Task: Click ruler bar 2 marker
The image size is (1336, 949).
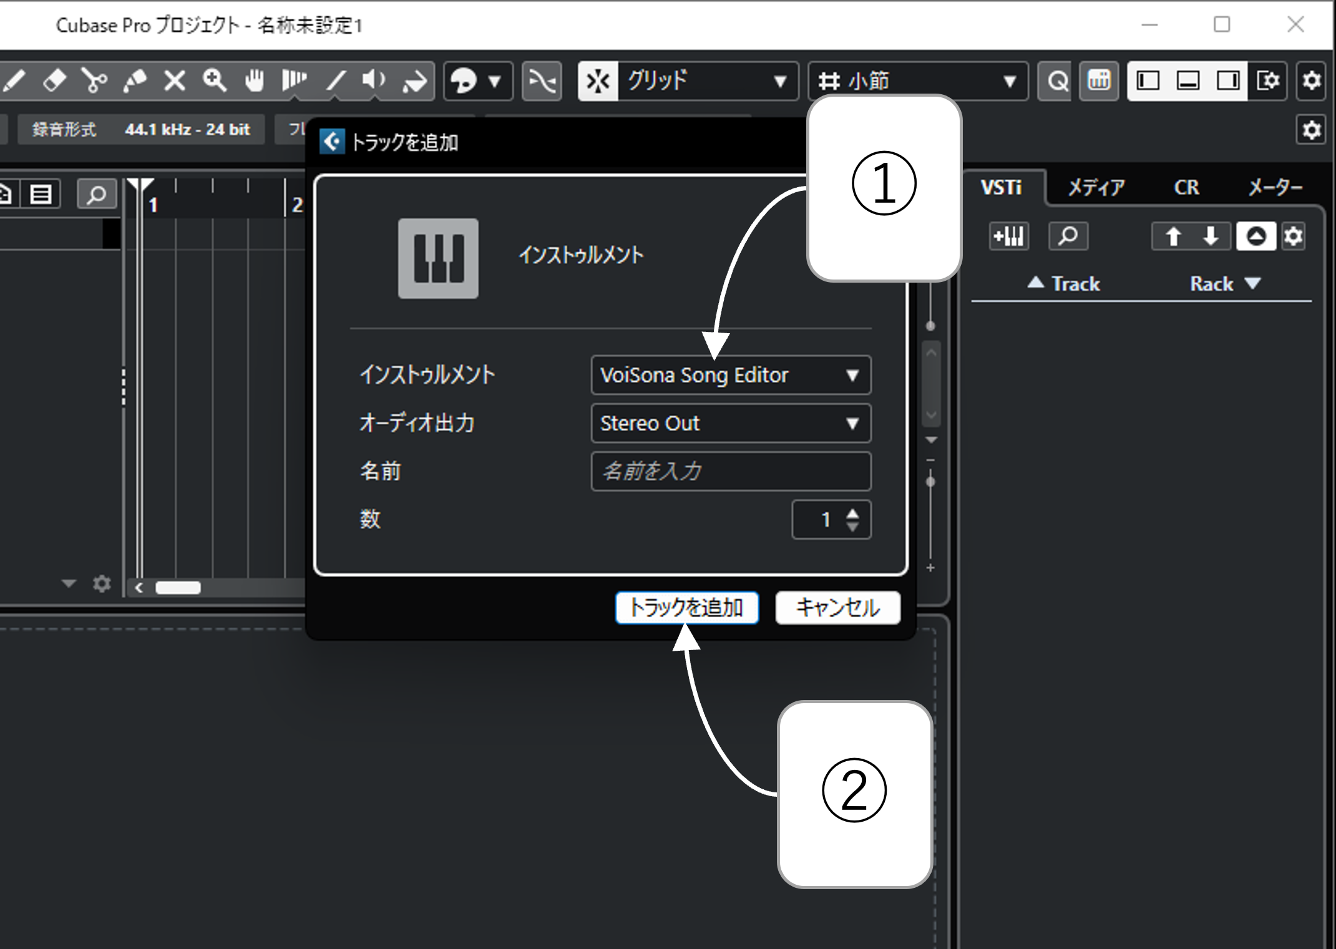Action: coord(297,205)
